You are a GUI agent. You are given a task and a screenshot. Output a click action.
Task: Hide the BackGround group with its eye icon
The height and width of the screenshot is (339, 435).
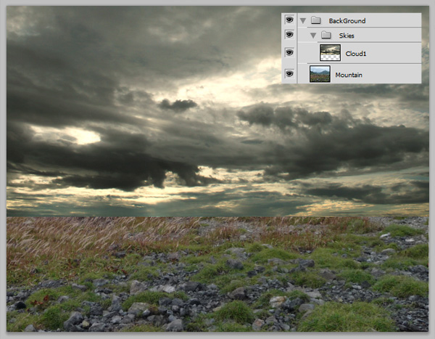289,20
